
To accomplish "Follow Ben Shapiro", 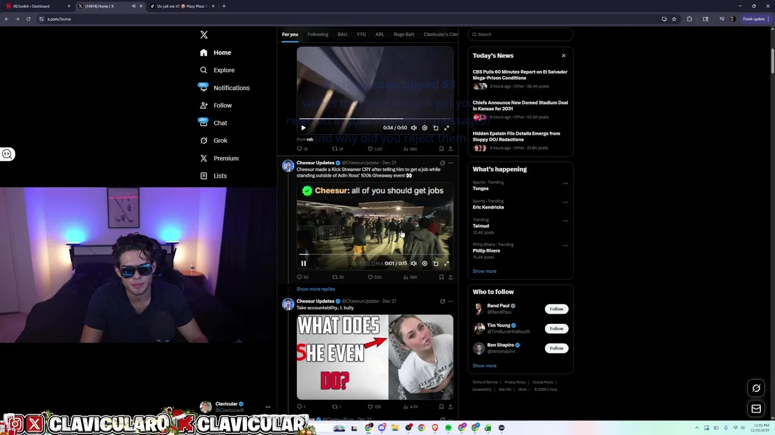I will click(556, 348).
